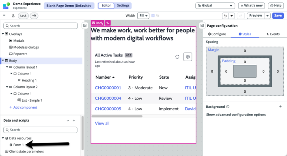Collapse Data and scripts with chevron icon
The width and height of the screenshot is (287, 156).
click(68, 121)
